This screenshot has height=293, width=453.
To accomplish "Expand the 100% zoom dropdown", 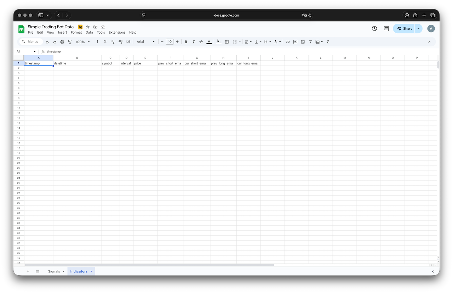I will point(83,42).
